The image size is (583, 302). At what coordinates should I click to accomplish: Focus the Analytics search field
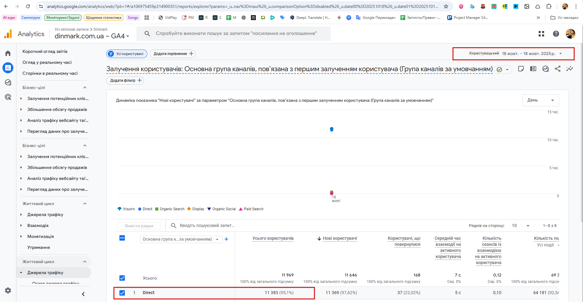pos(234,33)
